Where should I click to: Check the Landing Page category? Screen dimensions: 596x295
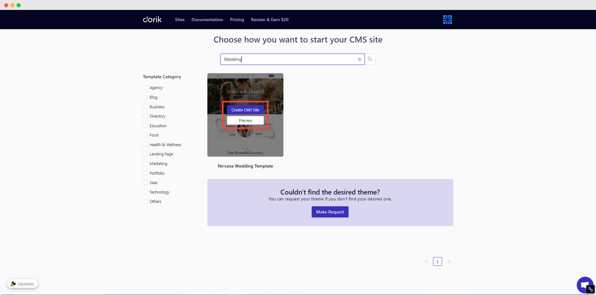[145, 154]
